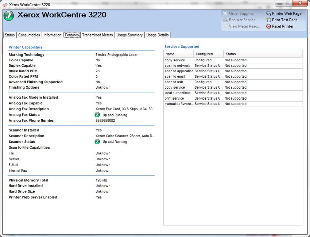Click the Xerox Color Scanner description value
Screen dimensions: 310x237
[125, 136]
